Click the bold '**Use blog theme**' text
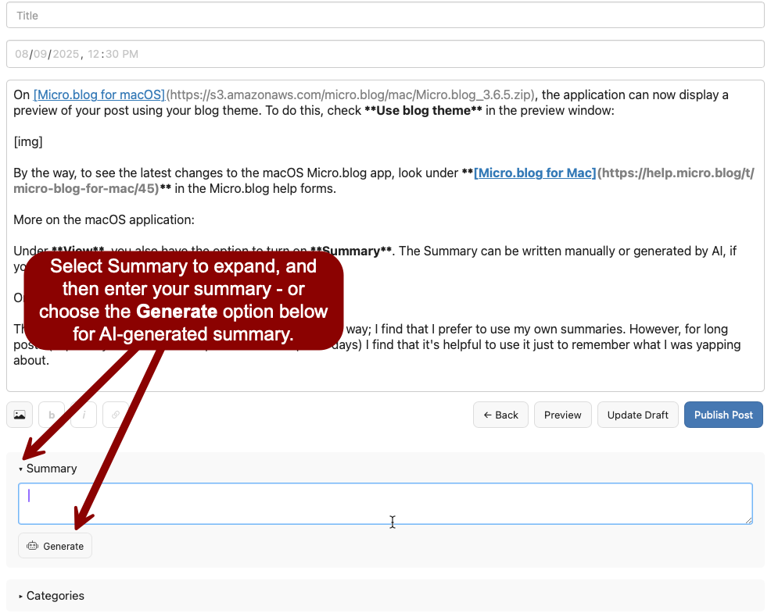Image resolution: width=771 pixels, height=613 pixels. click(x=423, y=111)
